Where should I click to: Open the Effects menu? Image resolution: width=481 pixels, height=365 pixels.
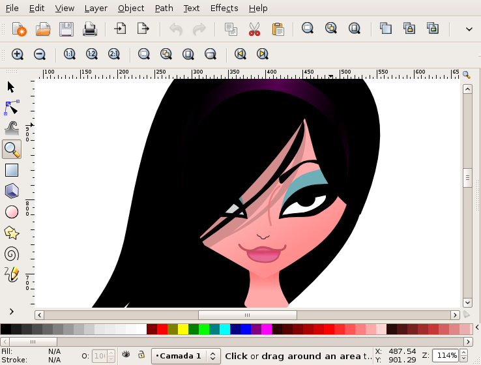224,8
